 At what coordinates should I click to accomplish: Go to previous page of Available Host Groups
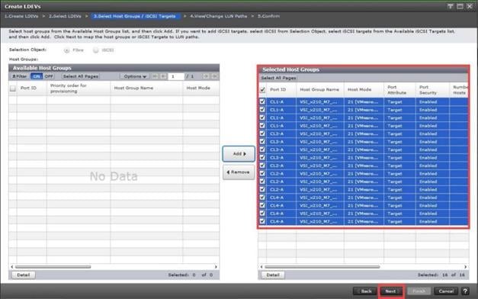163,76
